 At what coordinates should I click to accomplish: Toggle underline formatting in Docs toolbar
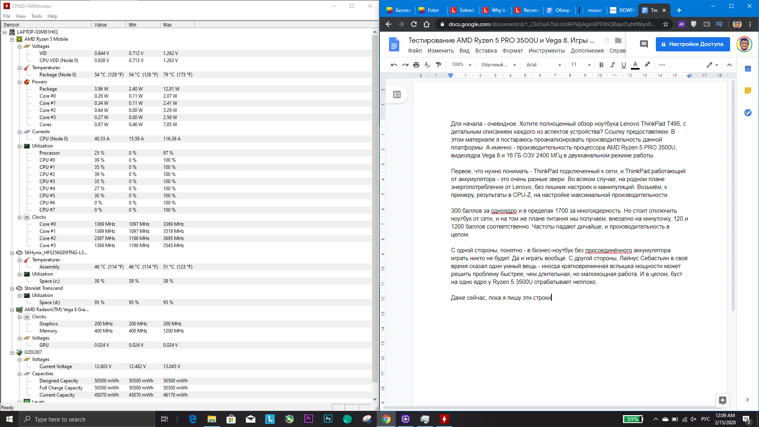[x=624, y=65]
